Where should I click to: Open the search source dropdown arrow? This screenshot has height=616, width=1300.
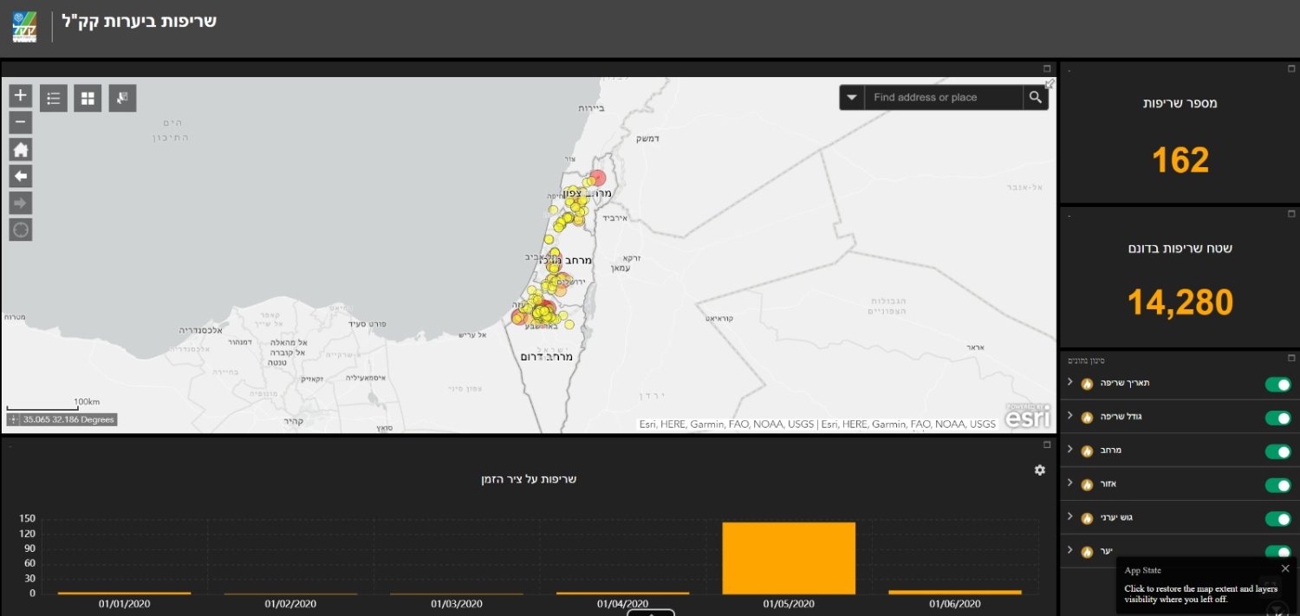tap(851, 97)
